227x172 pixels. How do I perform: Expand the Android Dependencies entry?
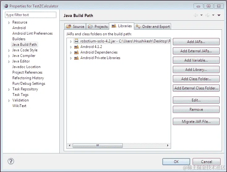pyautogui.click(x=71, y=53)
